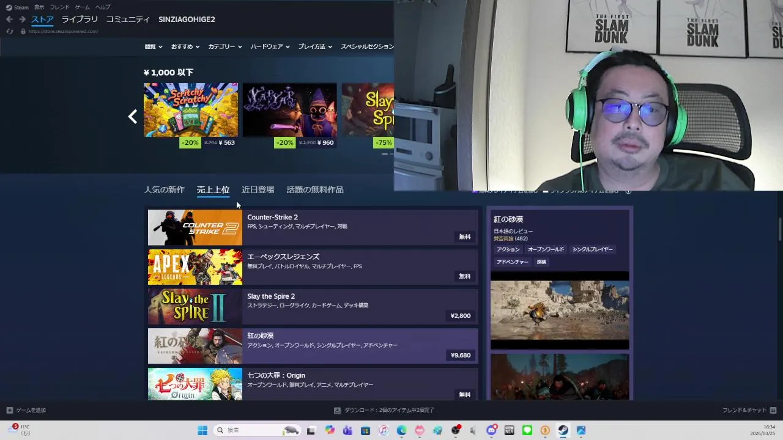
Task: Click the plus icon next to ゲームを追加
Action: point(9,410)
